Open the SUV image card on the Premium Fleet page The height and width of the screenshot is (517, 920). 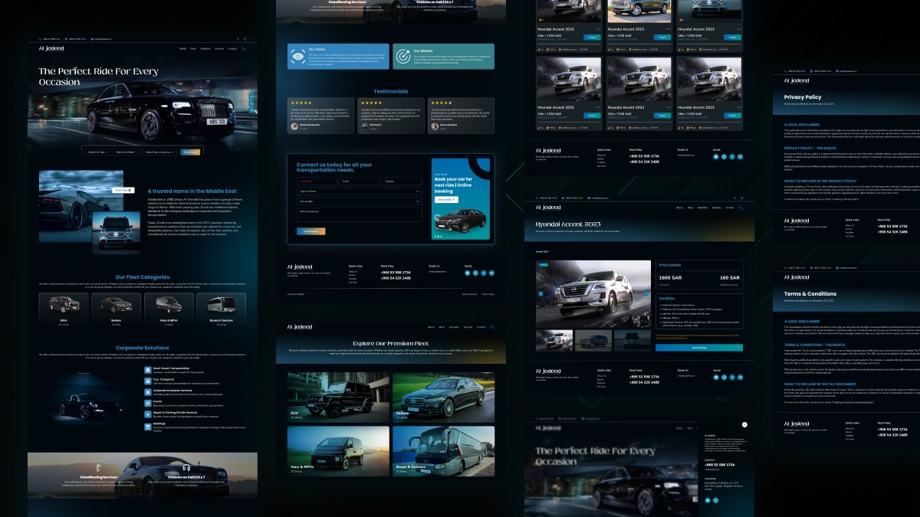[x=338, y=397]
